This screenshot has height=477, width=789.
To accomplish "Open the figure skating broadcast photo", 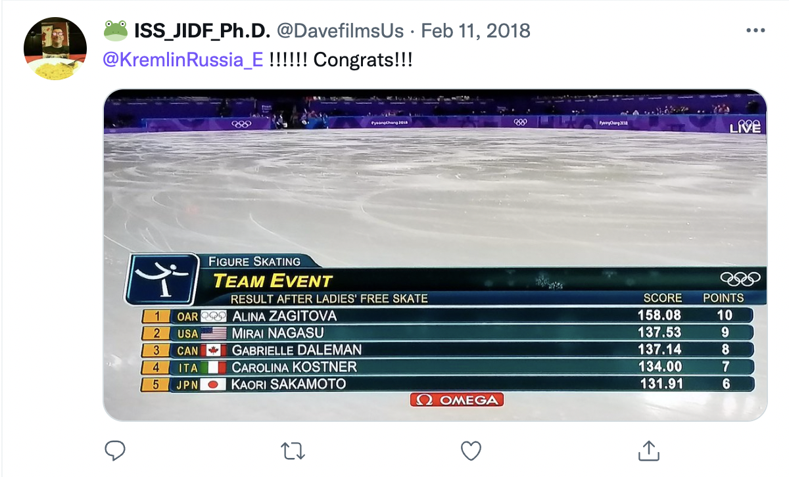I will [434, 197].
